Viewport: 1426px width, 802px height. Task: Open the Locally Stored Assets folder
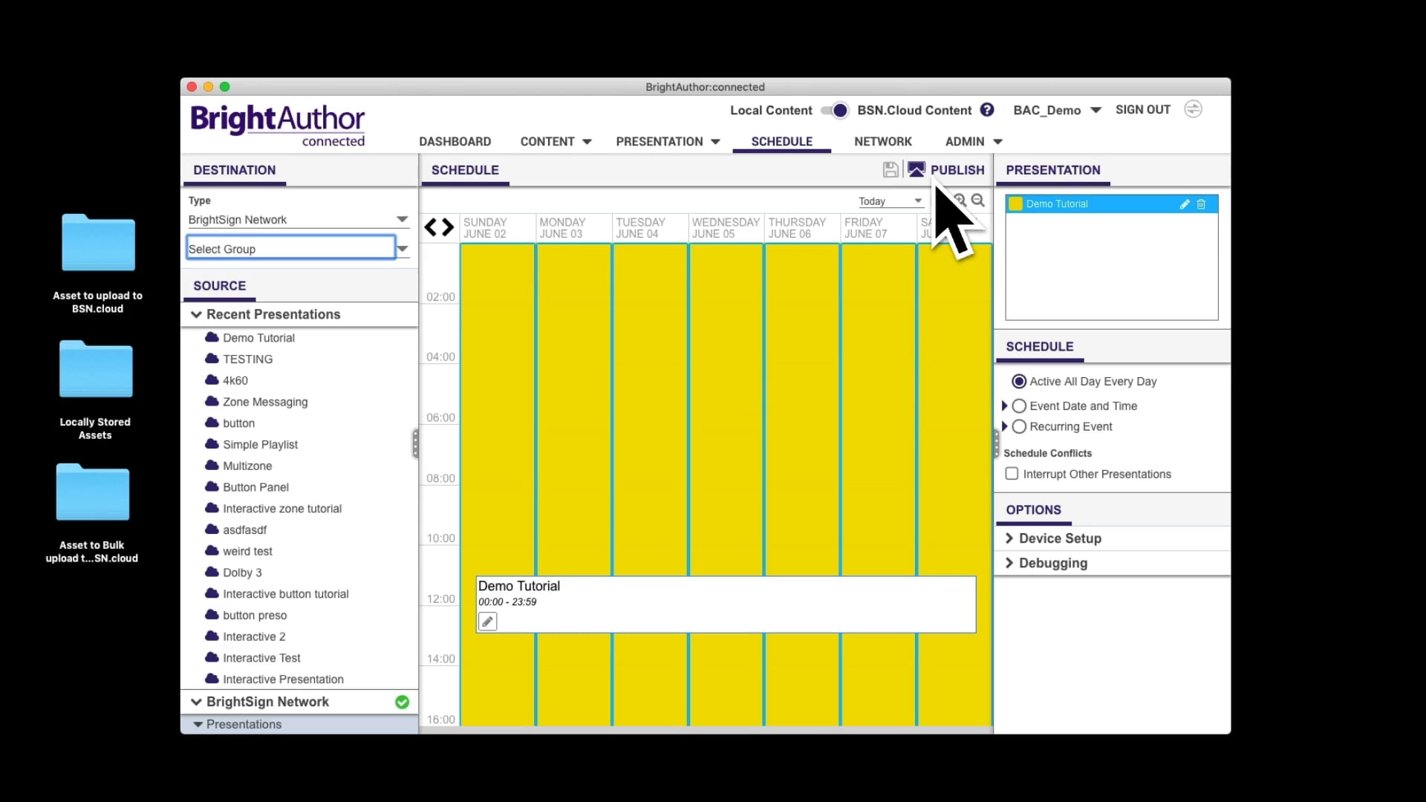click(x=96, y=369)
